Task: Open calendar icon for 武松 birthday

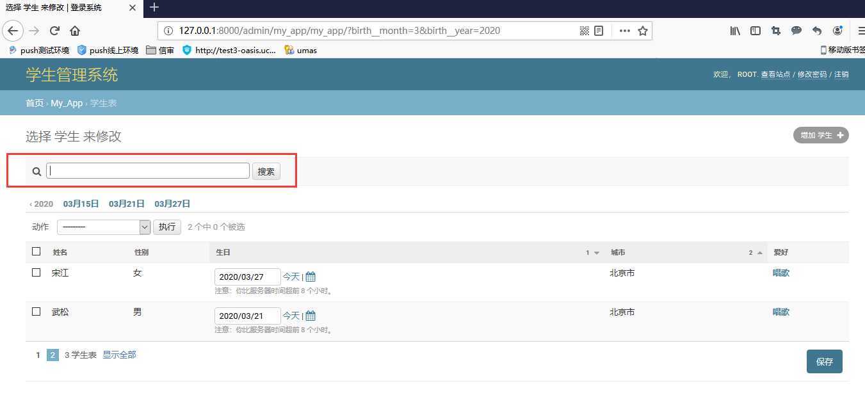Action: pos(311,316)
